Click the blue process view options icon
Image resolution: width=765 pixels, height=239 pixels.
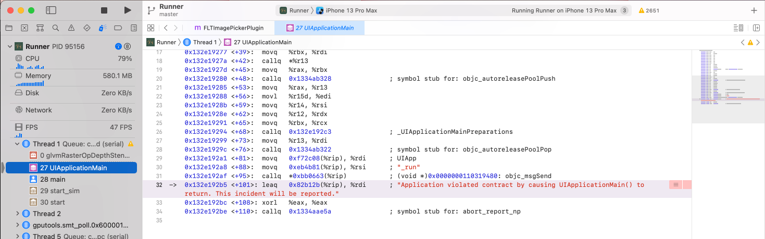(118, 46)
